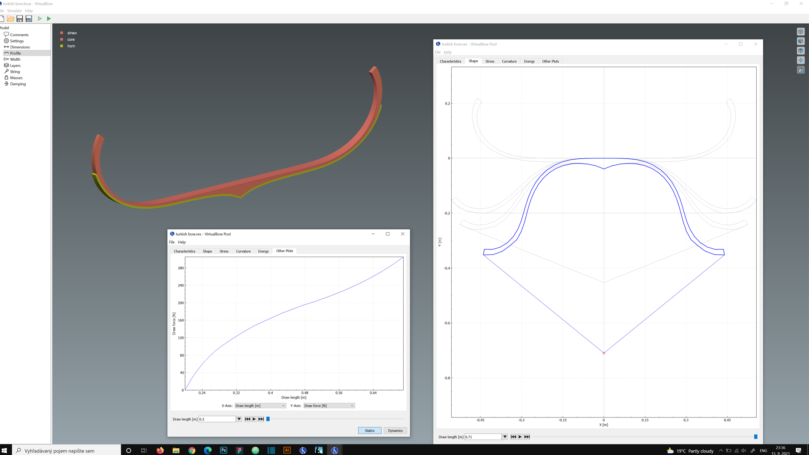Switch to Energy tab in the small Post window
Image resolution: width=809 pixels, height=455 pixels.
click(263, 252)
